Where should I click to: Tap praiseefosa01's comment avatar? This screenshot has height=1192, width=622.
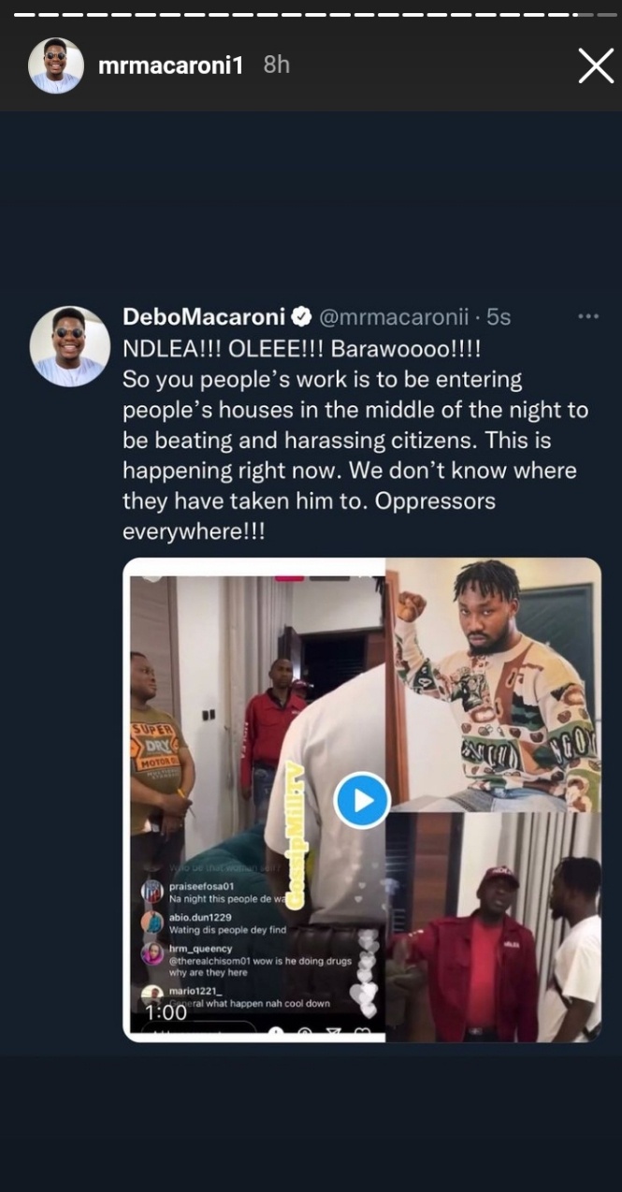tap(152, 891)
